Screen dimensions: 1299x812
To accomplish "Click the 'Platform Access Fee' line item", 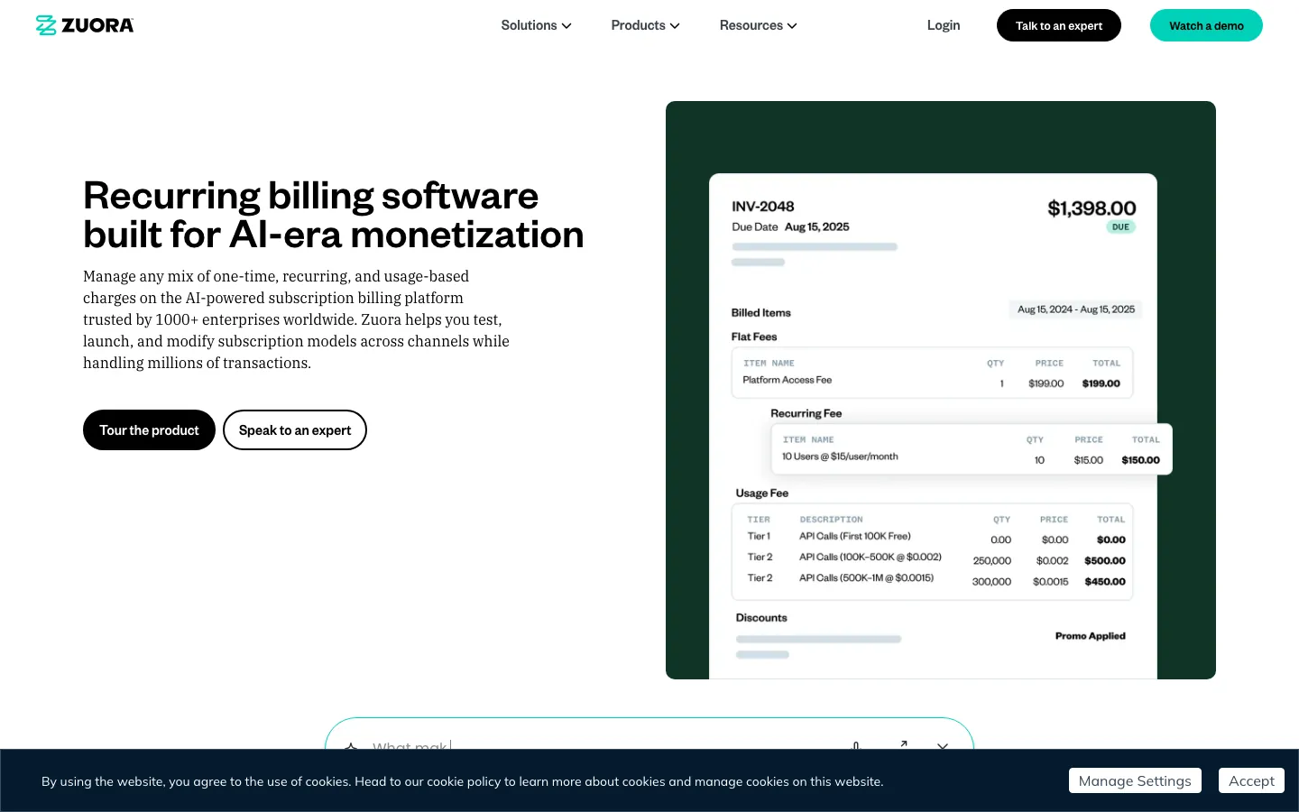I will click(x=787, y=380).
